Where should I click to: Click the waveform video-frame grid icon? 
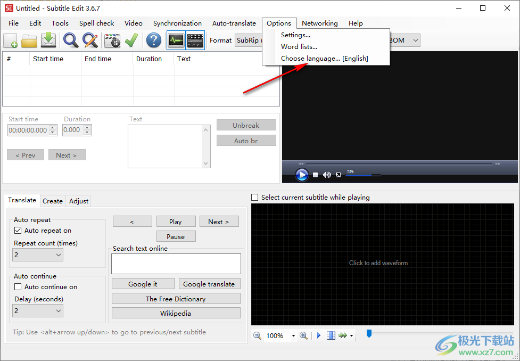[331, 335]
